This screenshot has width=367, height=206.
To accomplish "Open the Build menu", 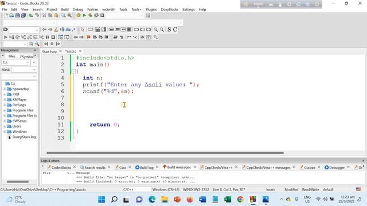I will [x=65, y=10].
